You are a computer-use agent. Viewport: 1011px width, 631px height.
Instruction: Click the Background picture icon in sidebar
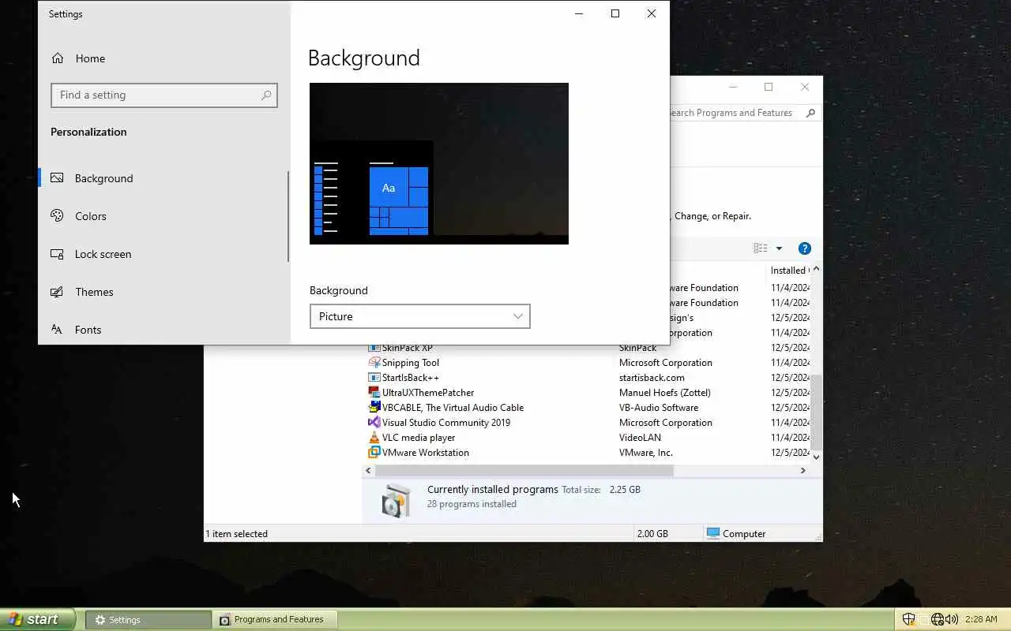(x=57, y=178)
